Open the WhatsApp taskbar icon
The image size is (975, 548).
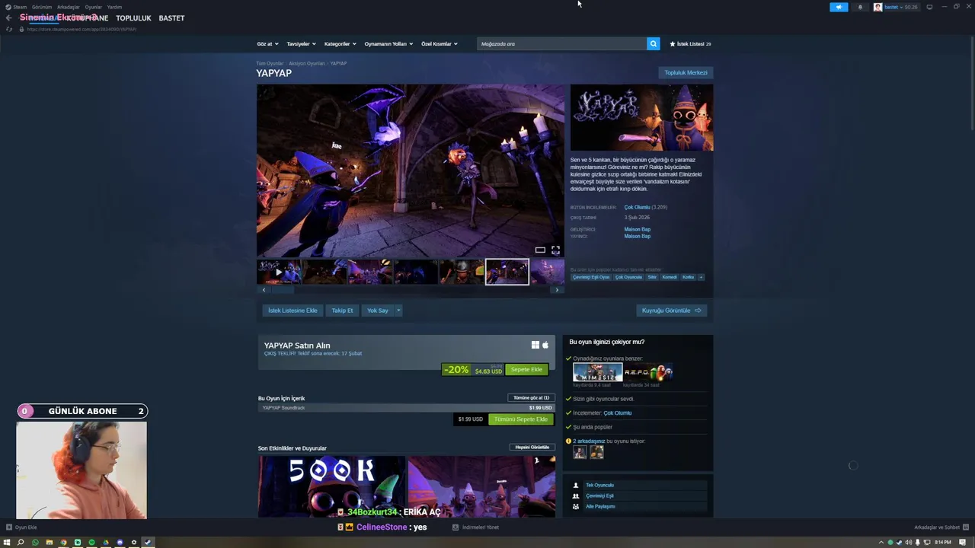pyautogui.click(x=35, y=543)
